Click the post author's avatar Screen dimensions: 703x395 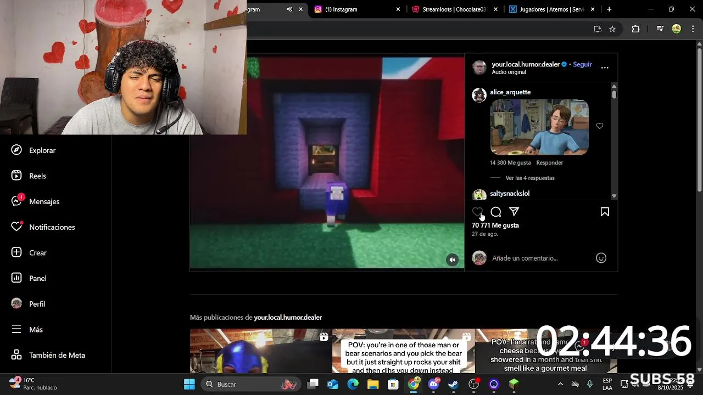tap(479, 67)
